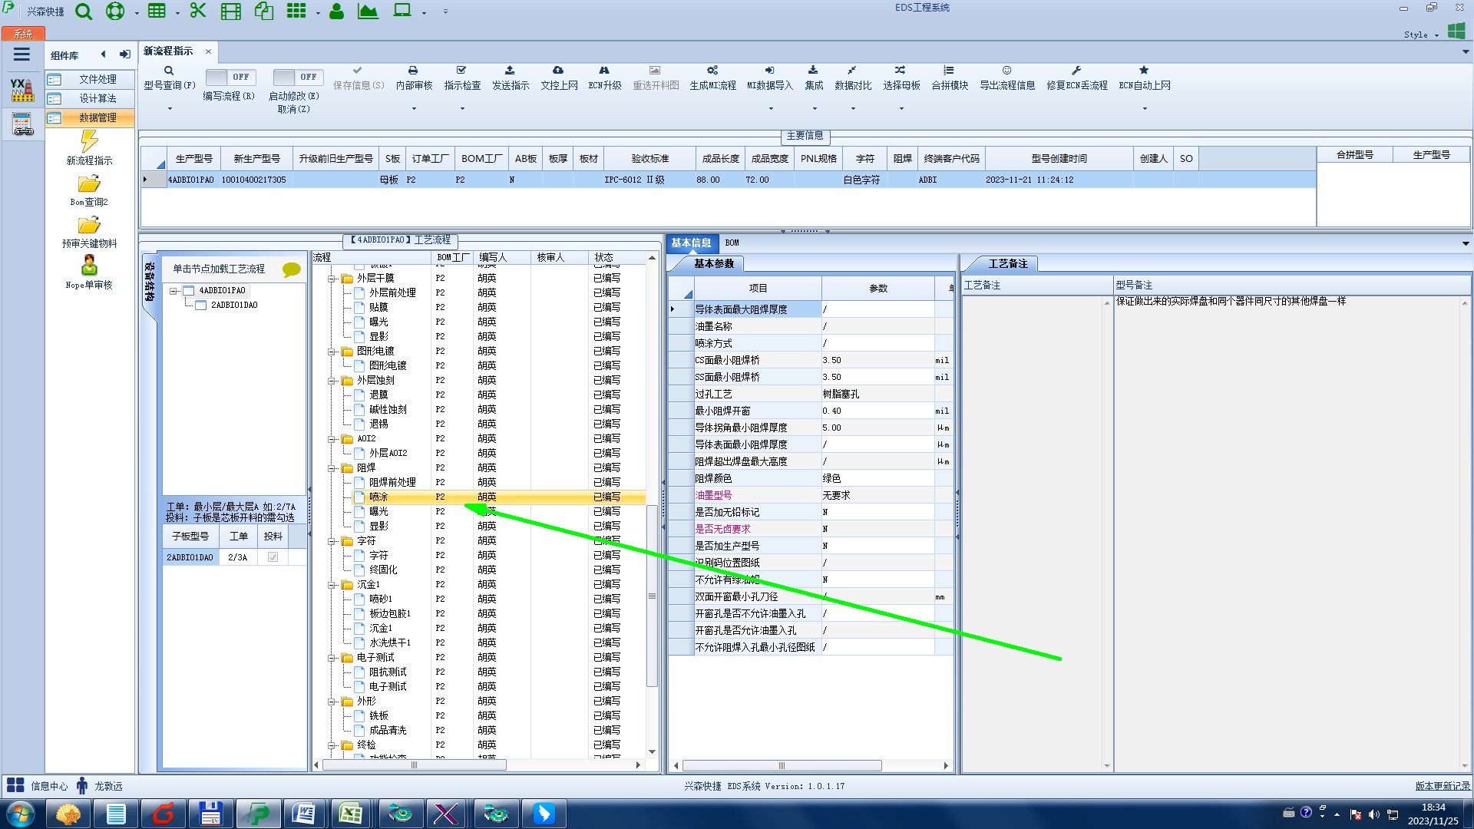Select the 基本信息 tab
The height and width of the screenshot is (829, 1474).
pos(691,243)
